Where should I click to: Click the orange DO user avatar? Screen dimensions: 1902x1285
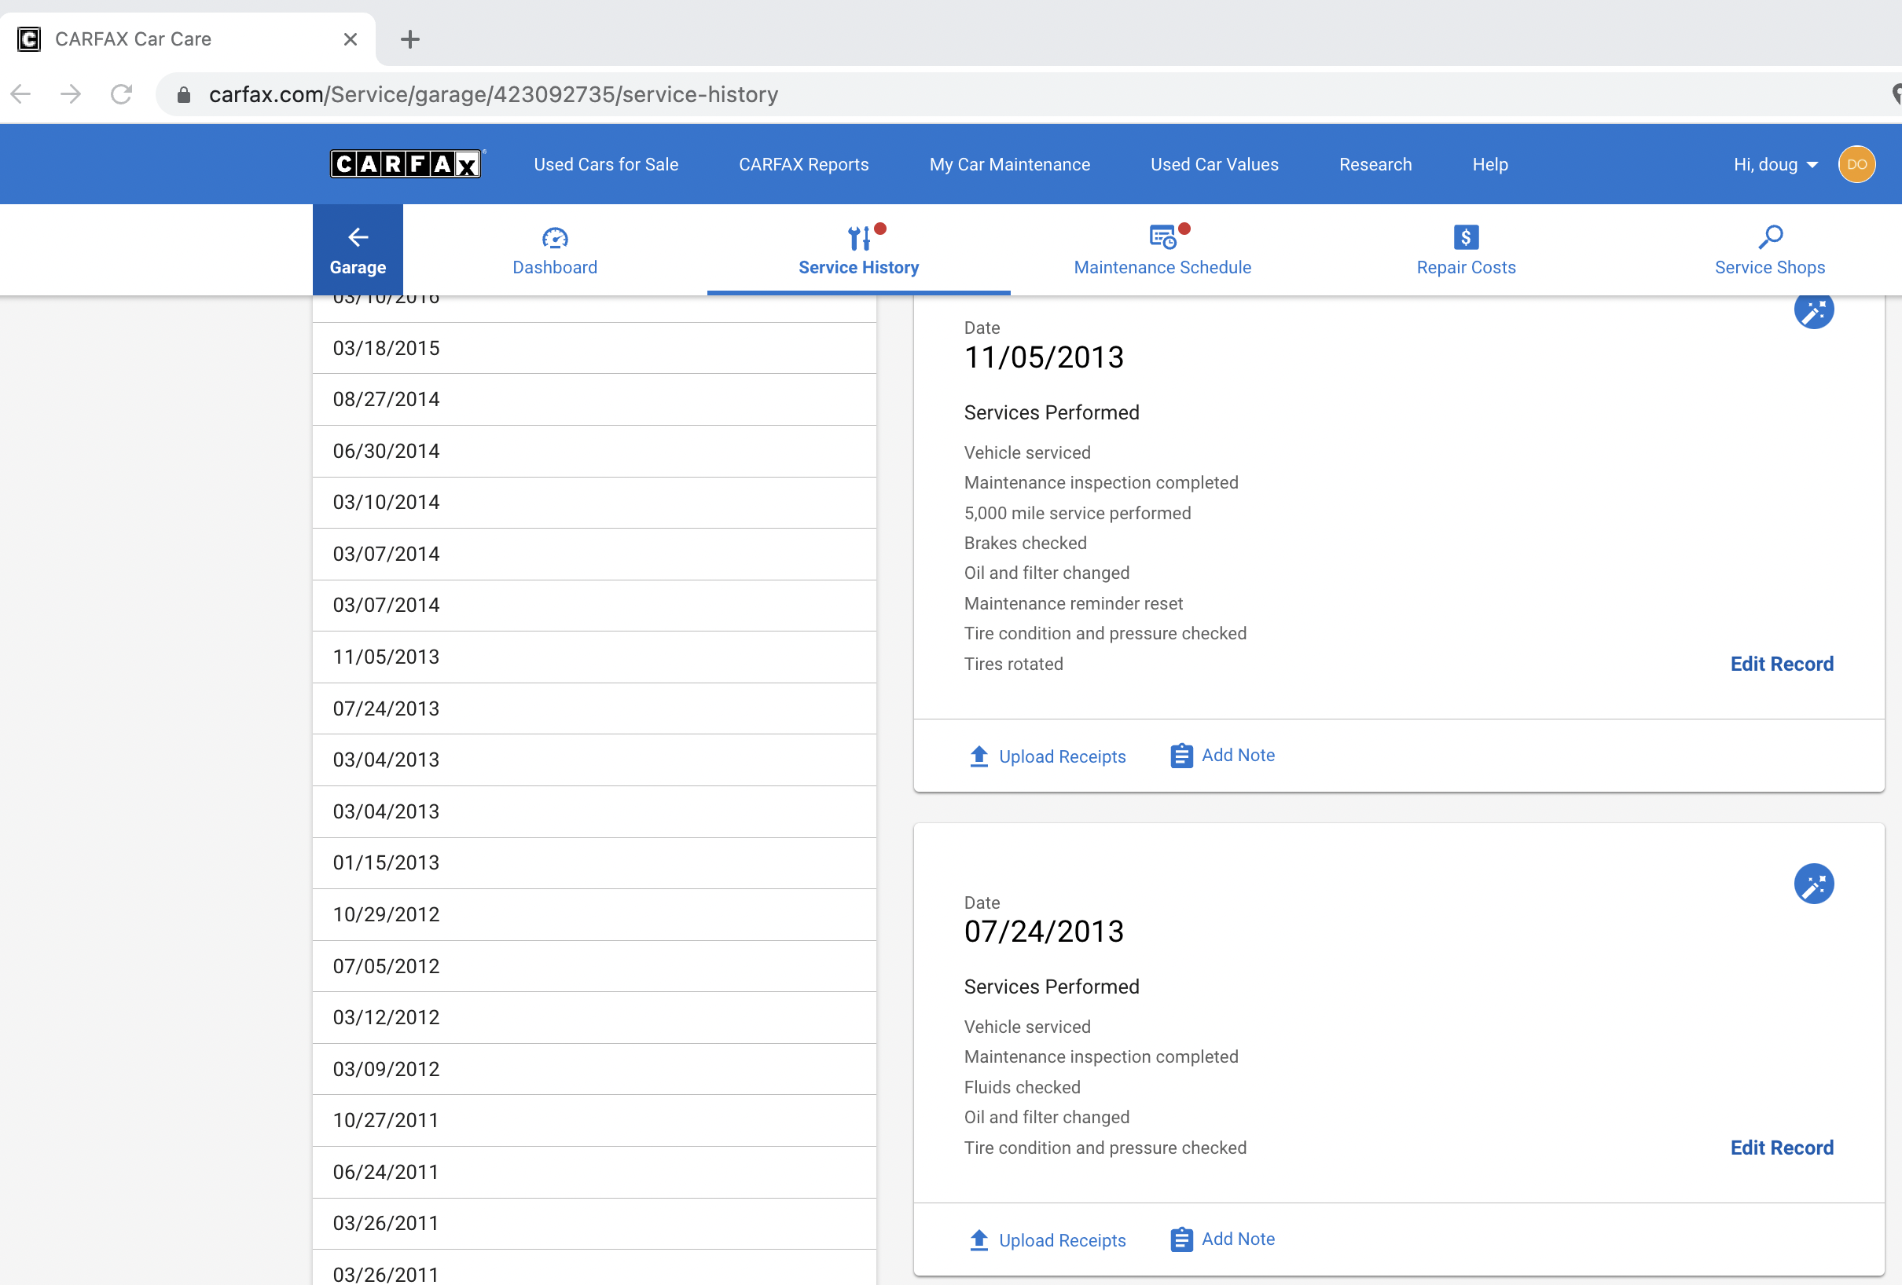pos(1856,164)
